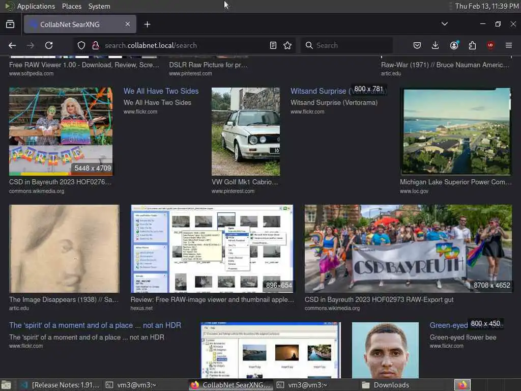
Task: Bookmark this page with the star
Action: point(288,45)
